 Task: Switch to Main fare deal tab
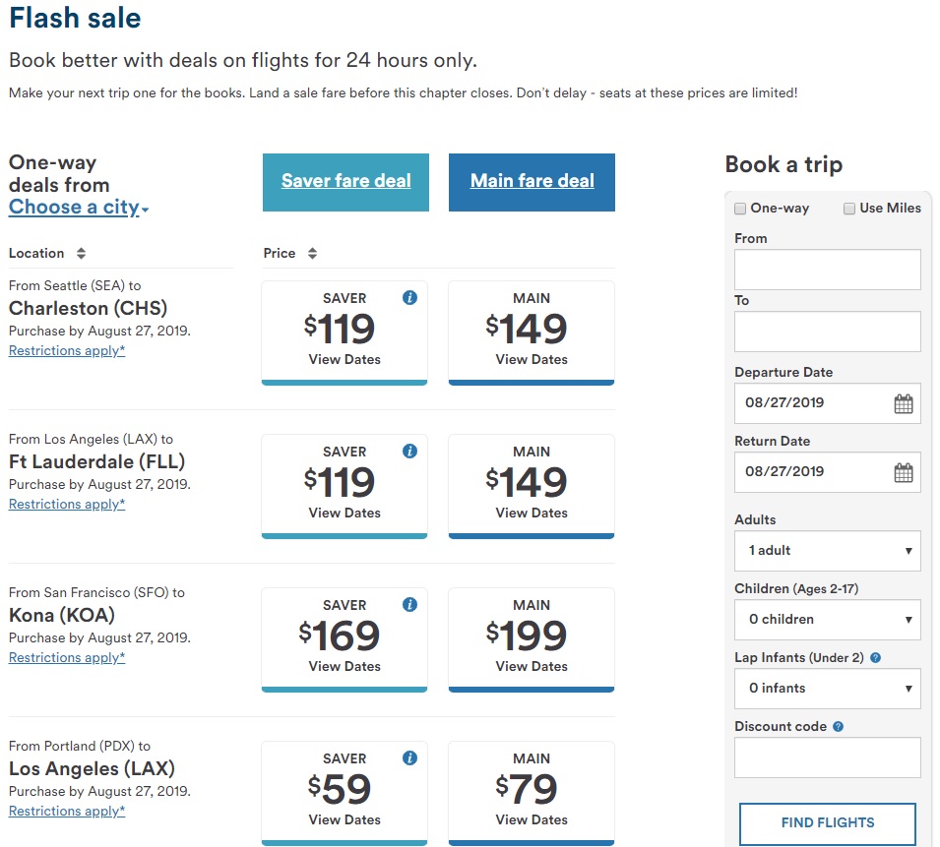[532, 182]
